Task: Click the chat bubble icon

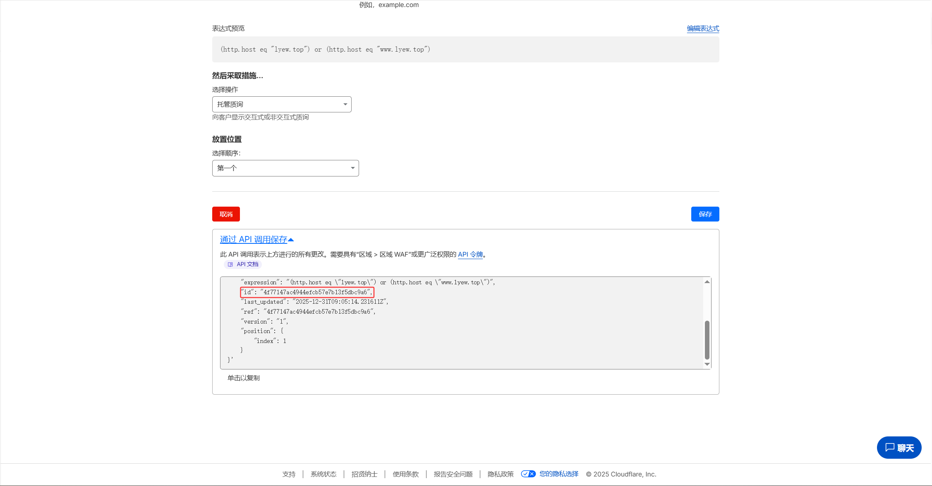Action: pos(889,447)
